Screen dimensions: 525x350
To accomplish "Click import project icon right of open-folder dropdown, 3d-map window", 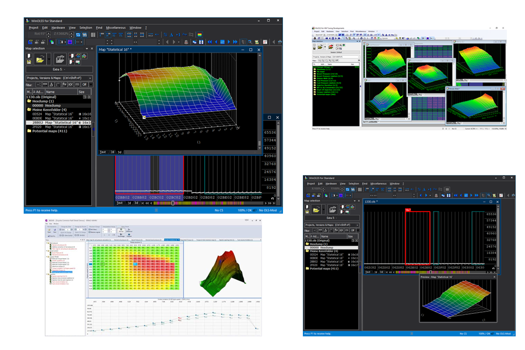I will (x=60, y=59).
